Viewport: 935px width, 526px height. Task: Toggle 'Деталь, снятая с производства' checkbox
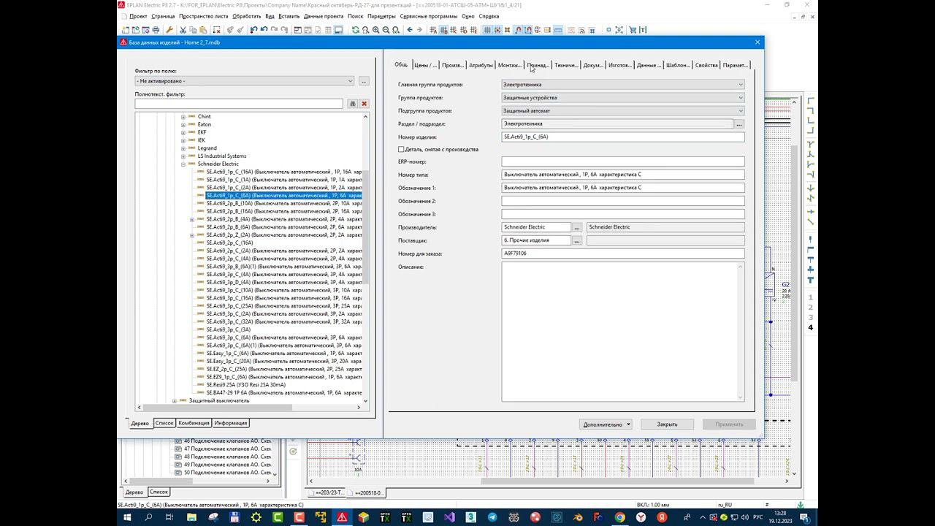point(401,150)
